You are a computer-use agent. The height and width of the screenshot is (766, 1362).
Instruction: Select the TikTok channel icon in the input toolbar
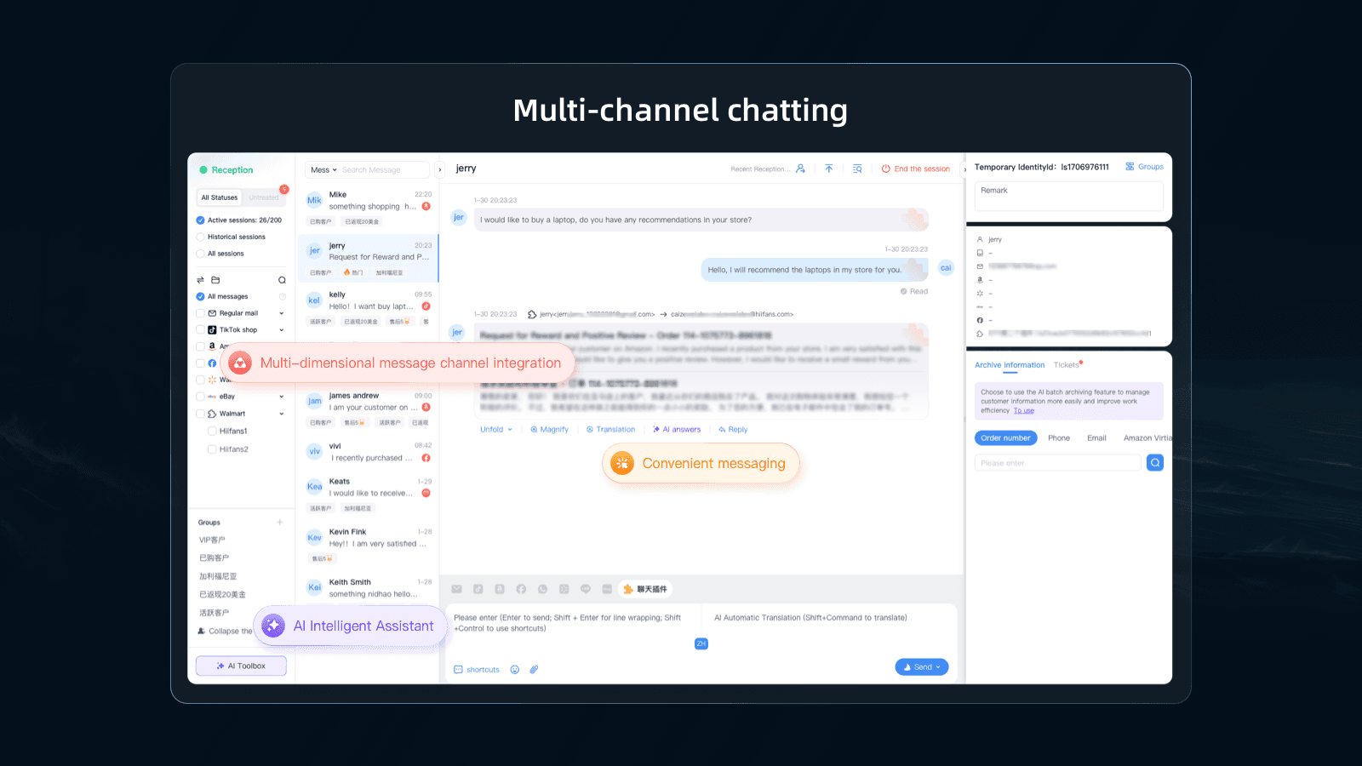pos(478,589)
